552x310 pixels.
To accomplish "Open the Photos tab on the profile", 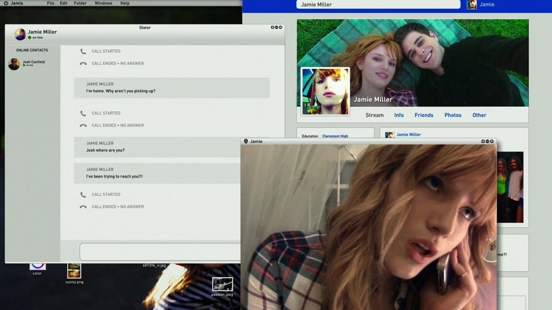I will point(453,115).
